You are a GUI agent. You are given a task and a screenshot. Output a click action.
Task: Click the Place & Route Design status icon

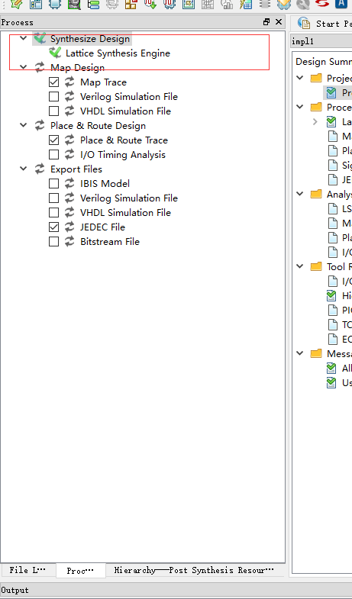coord(40,125)
